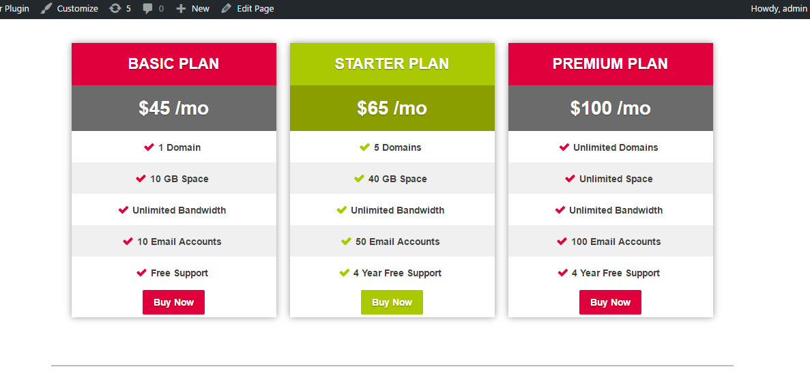
Task: Open the Customize menu item
Action: [x=77, y=9]
